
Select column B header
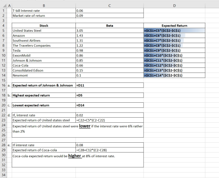[44, 5]
